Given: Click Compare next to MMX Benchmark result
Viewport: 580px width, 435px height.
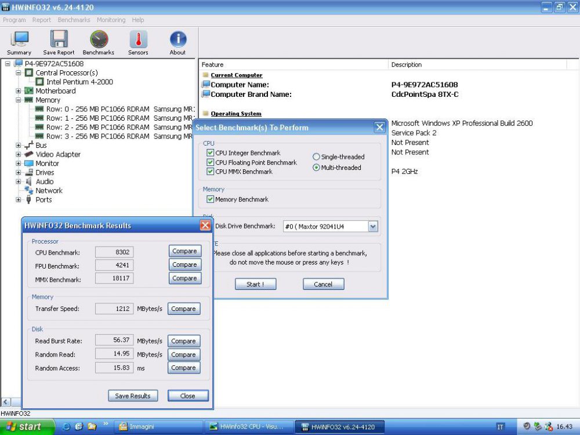Looking at the screenshot, I should pos(184,278).
